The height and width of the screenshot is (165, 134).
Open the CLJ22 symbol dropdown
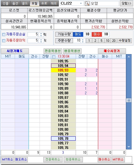tap(81, 3)
